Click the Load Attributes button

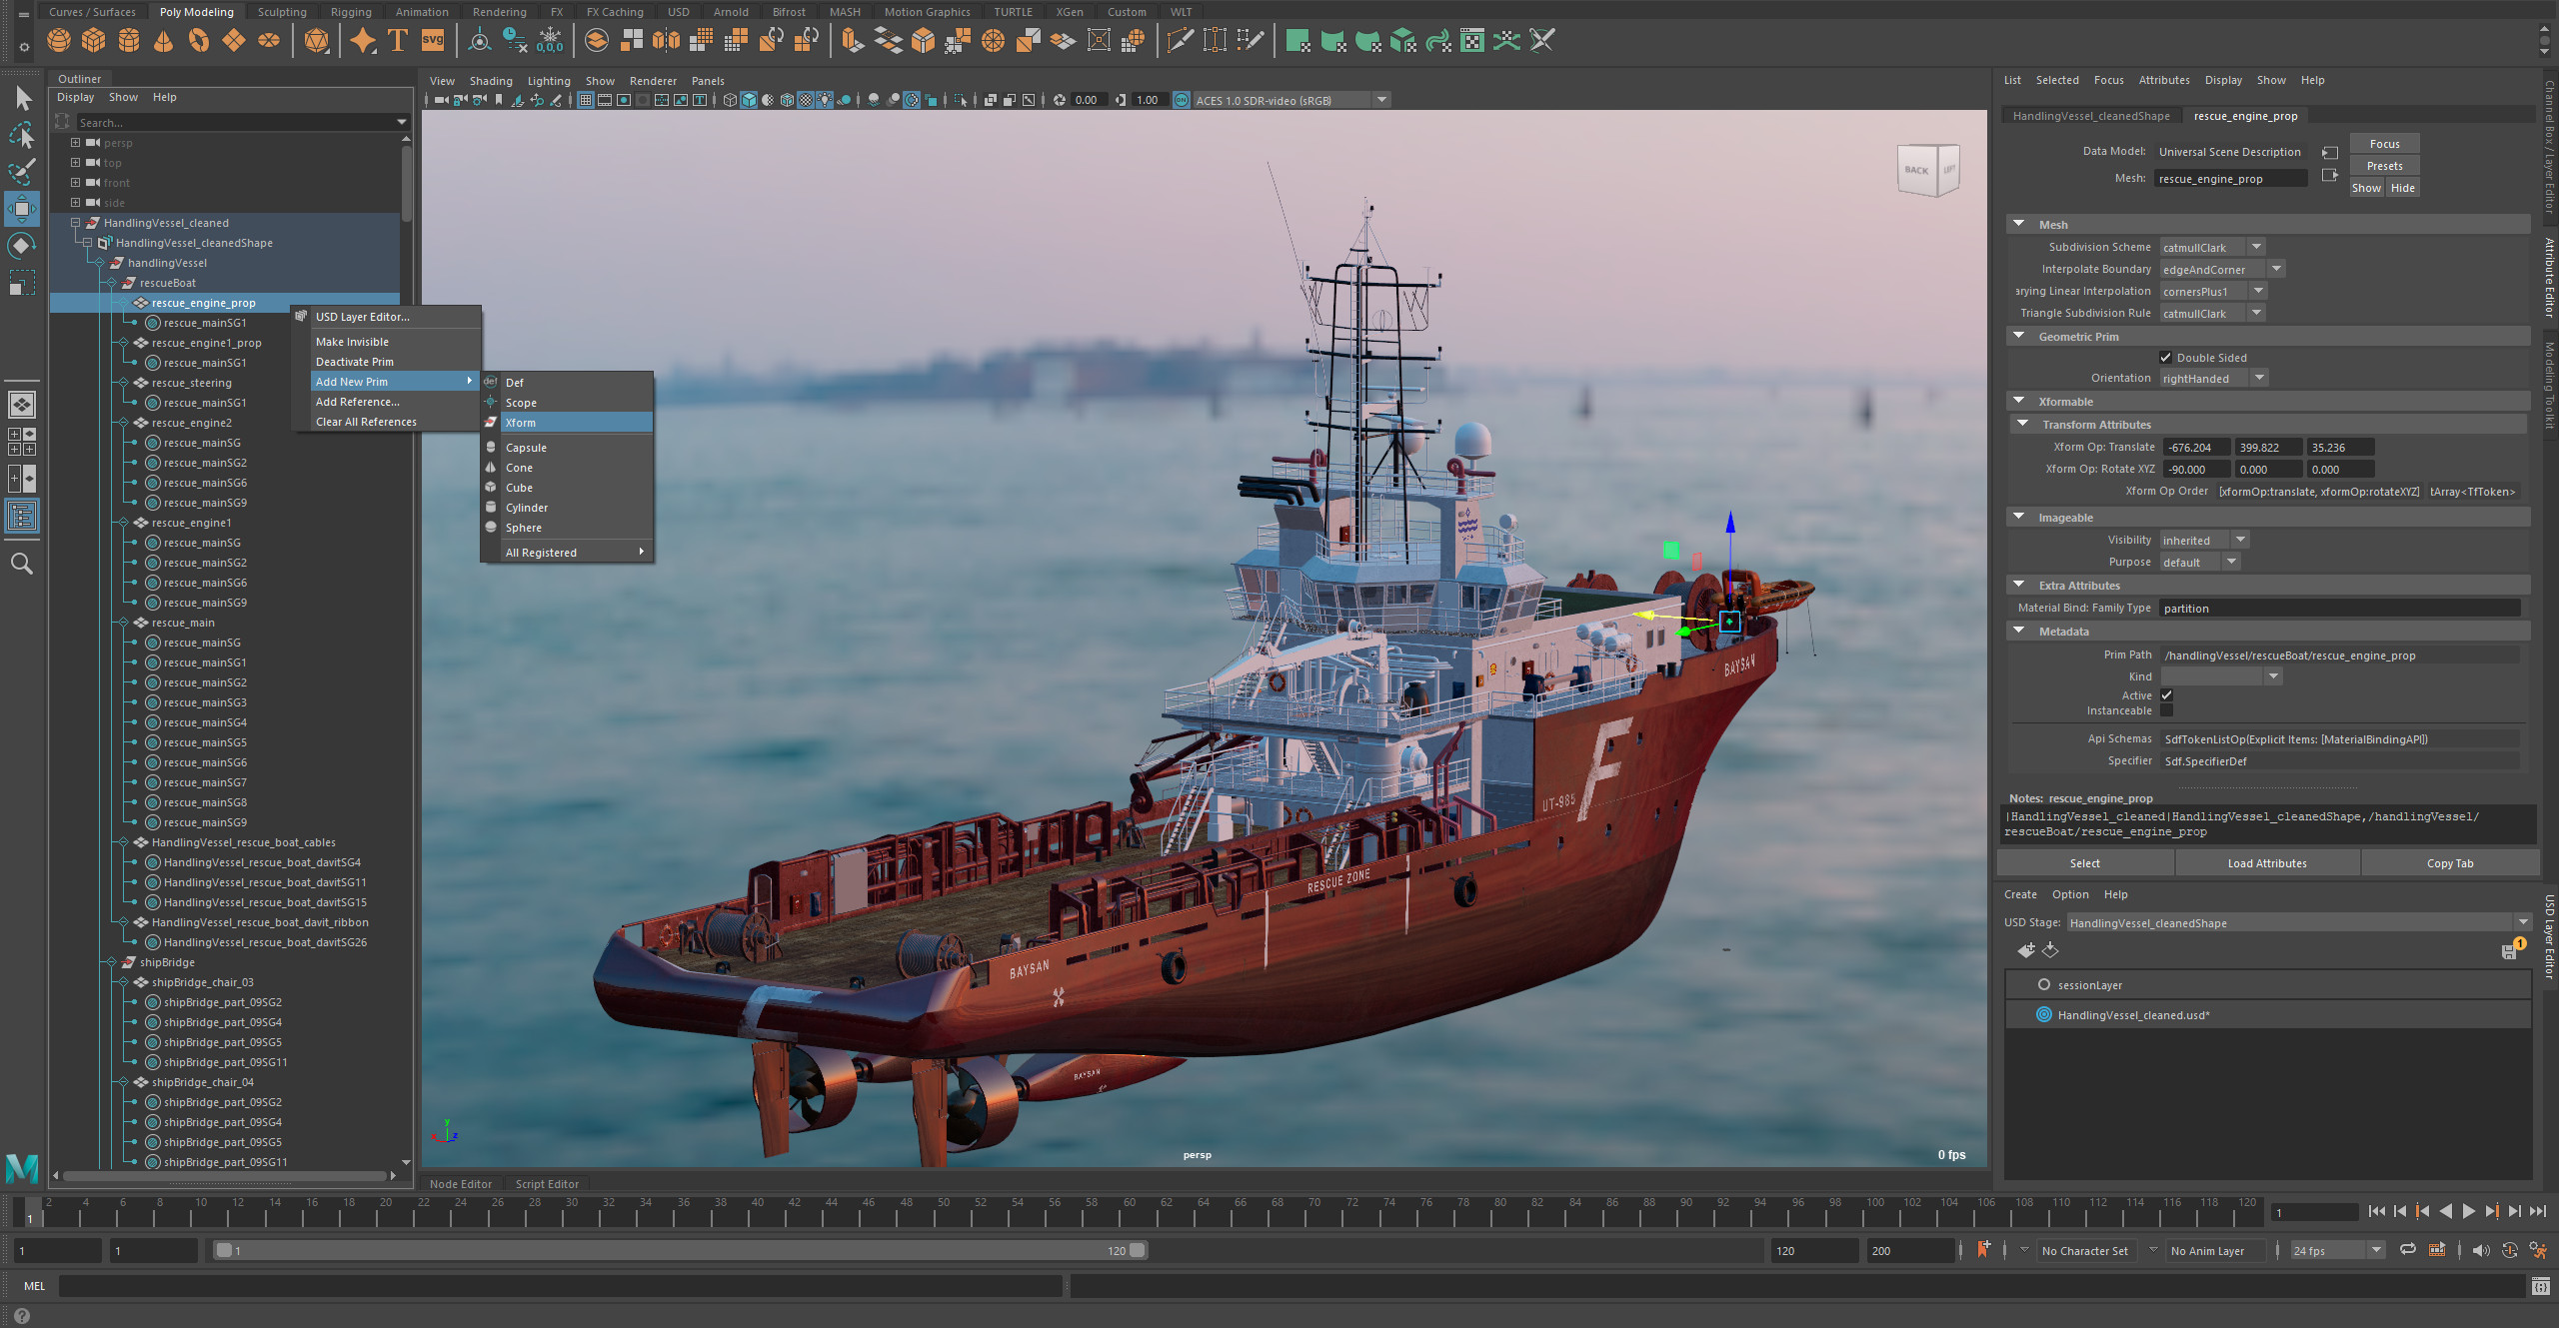2267,863
